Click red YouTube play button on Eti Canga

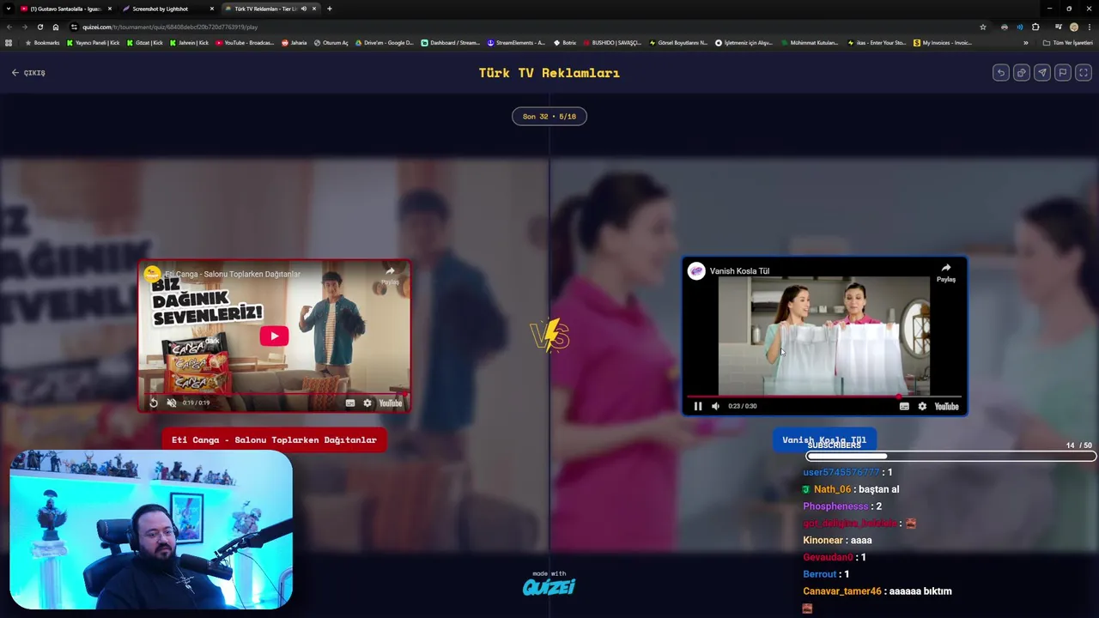pos(274,336)
